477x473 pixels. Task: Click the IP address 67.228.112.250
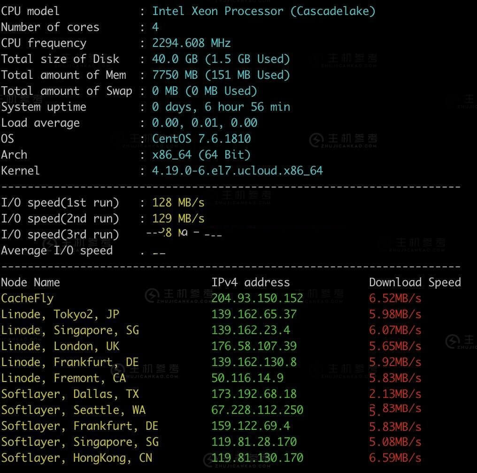pos(257,410)
